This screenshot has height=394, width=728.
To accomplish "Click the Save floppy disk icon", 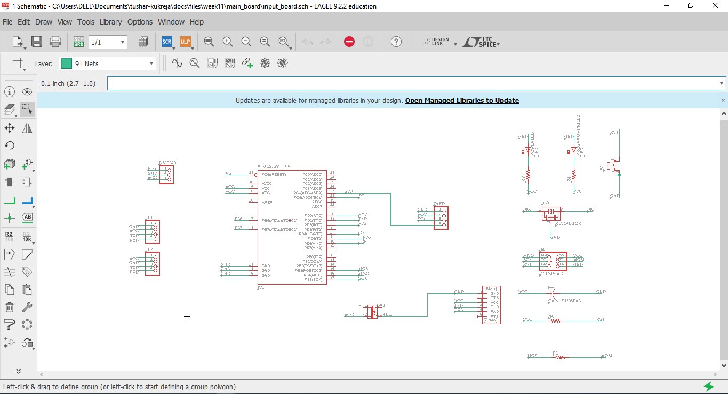I will pos(37,42).
